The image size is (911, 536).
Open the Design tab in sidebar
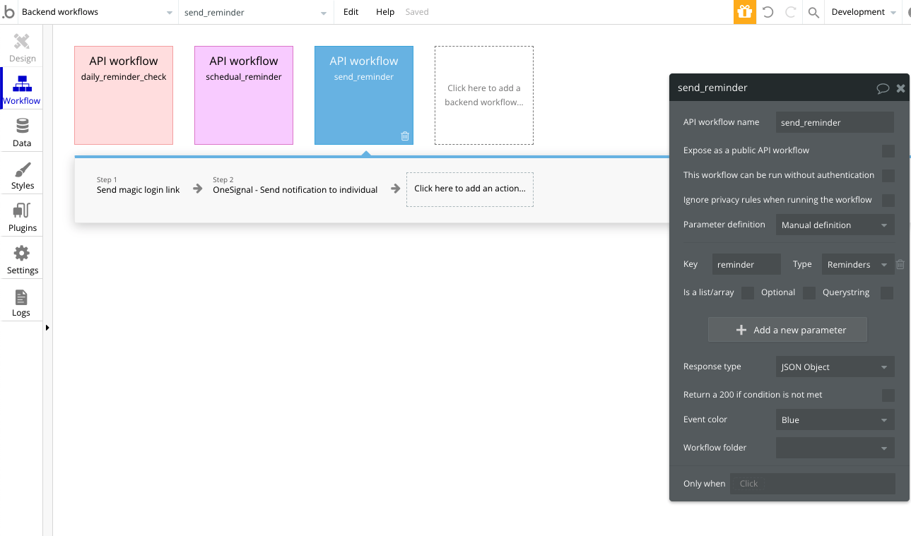pyautogui.click(x=22, y=47)
